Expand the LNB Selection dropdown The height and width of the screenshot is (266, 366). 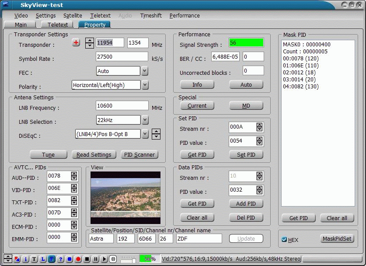tap(145, 120)
